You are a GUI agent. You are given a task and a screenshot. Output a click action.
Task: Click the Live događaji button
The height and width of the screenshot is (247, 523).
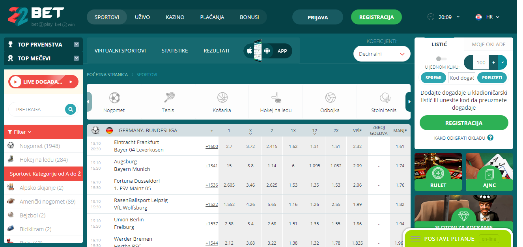coord(43,82)
